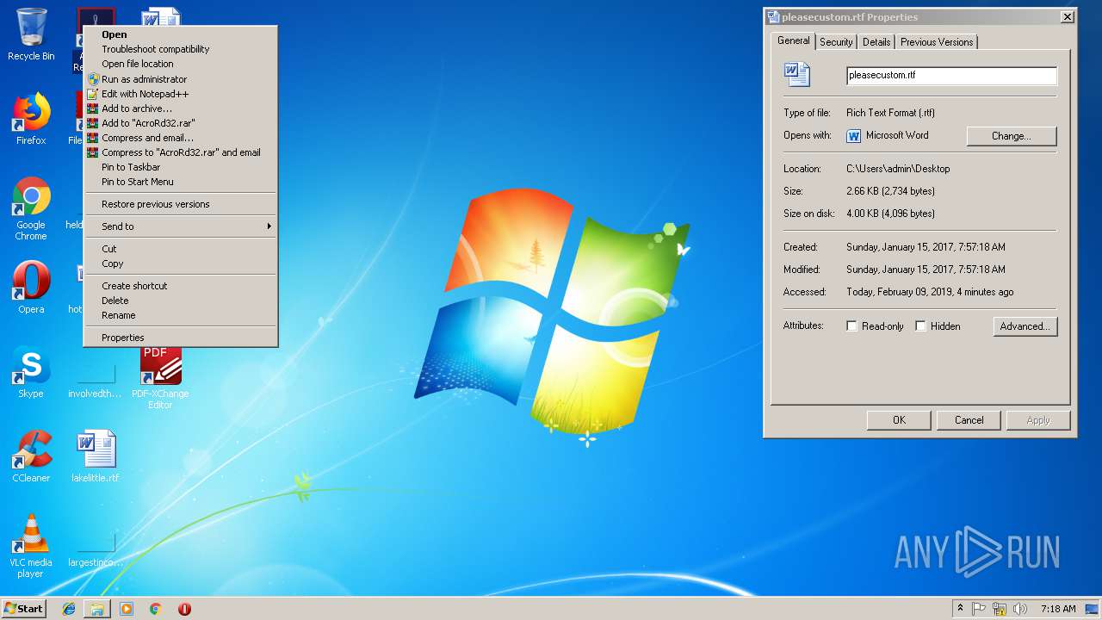
Task: Click the Start button
Action: pos(23,609)
